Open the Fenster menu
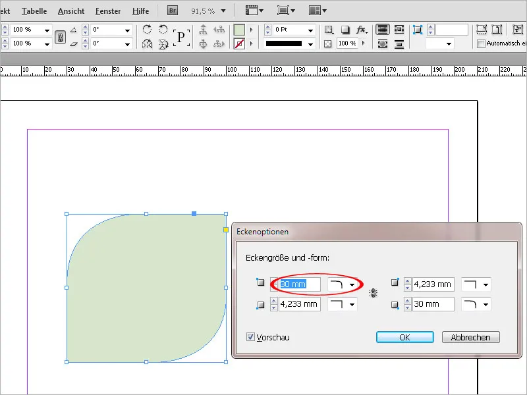This screenshot has height=395, width=527. (x=108, y=11)
